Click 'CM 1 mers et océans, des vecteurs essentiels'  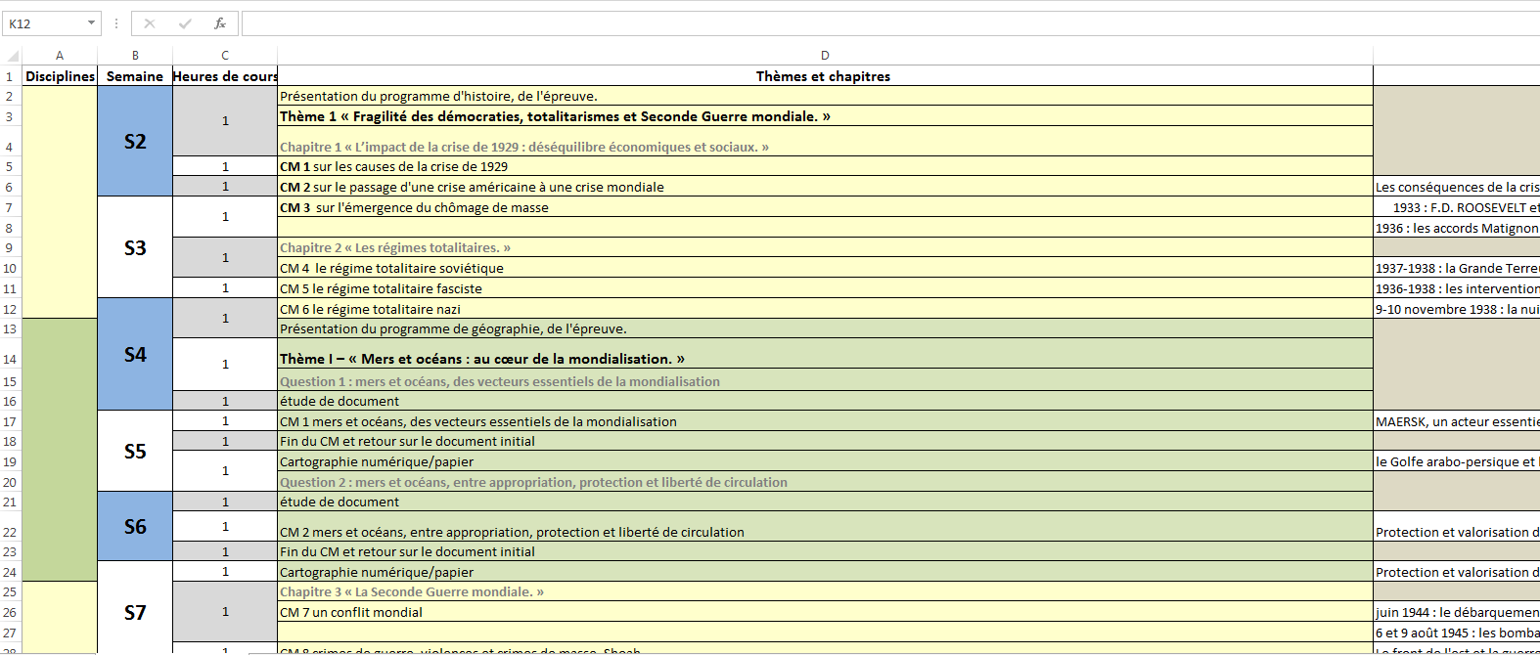pos(825,421)
